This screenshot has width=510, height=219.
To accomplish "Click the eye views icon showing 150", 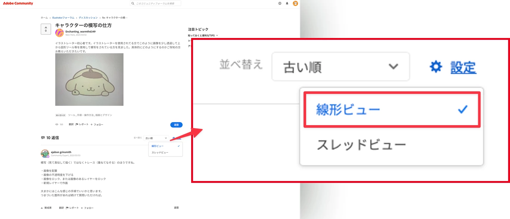I will pyautogui.click(x=57, y=124).
